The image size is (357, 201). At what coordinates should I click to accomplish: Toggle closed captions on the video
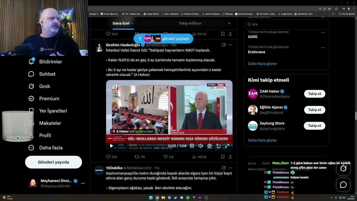(x=192, y=146)
